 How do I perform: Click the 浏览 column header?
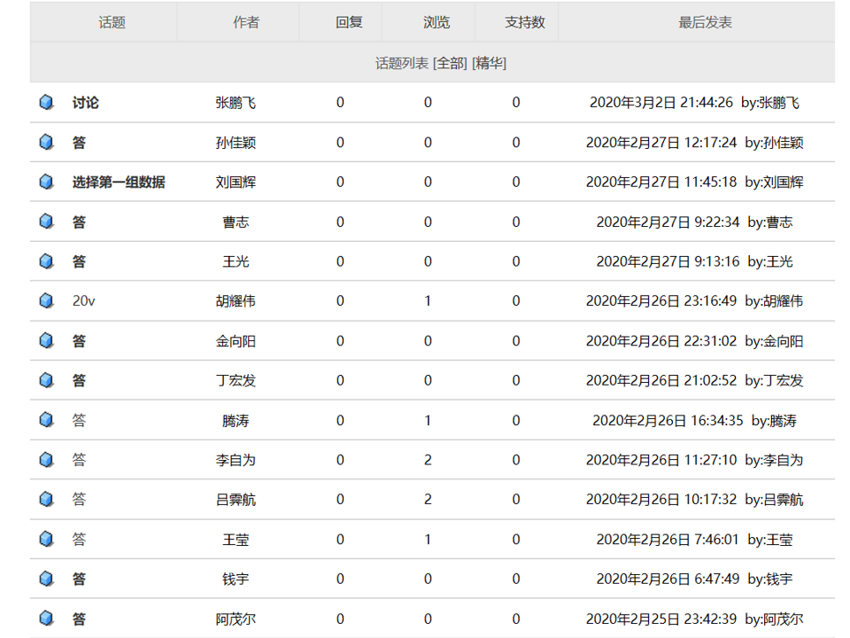coord(436,22)
